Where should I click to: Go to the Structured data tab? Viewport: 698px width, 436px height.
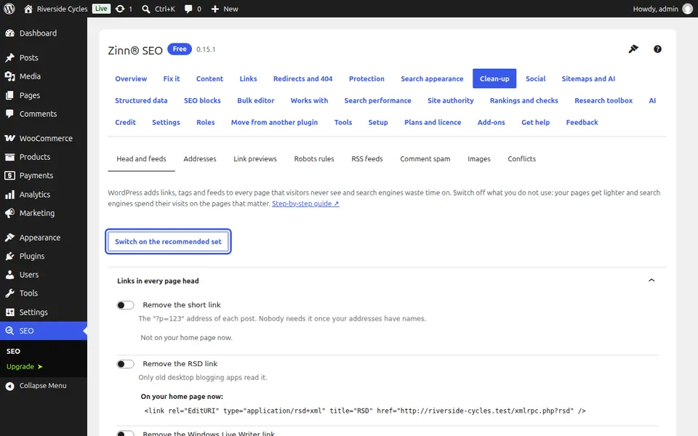[141, 100]
